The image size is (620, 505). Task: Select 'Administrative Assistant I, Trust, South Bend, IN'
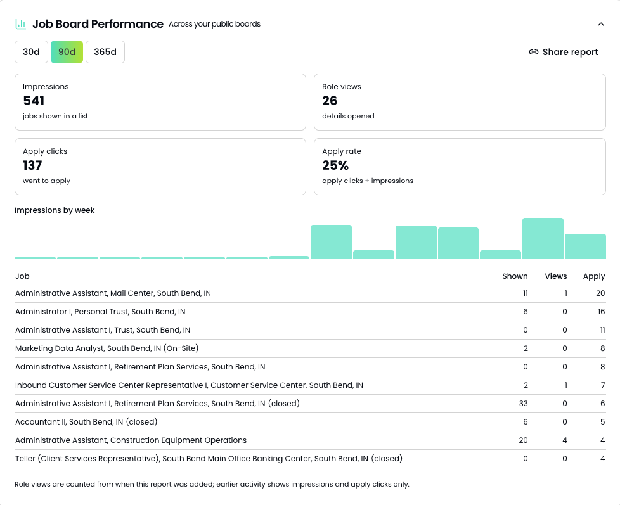pyautogui.click(x=310, y=330)
